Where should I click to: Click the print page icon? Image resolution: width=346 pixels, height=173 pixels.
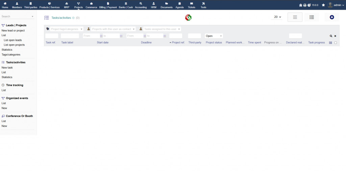305,5
